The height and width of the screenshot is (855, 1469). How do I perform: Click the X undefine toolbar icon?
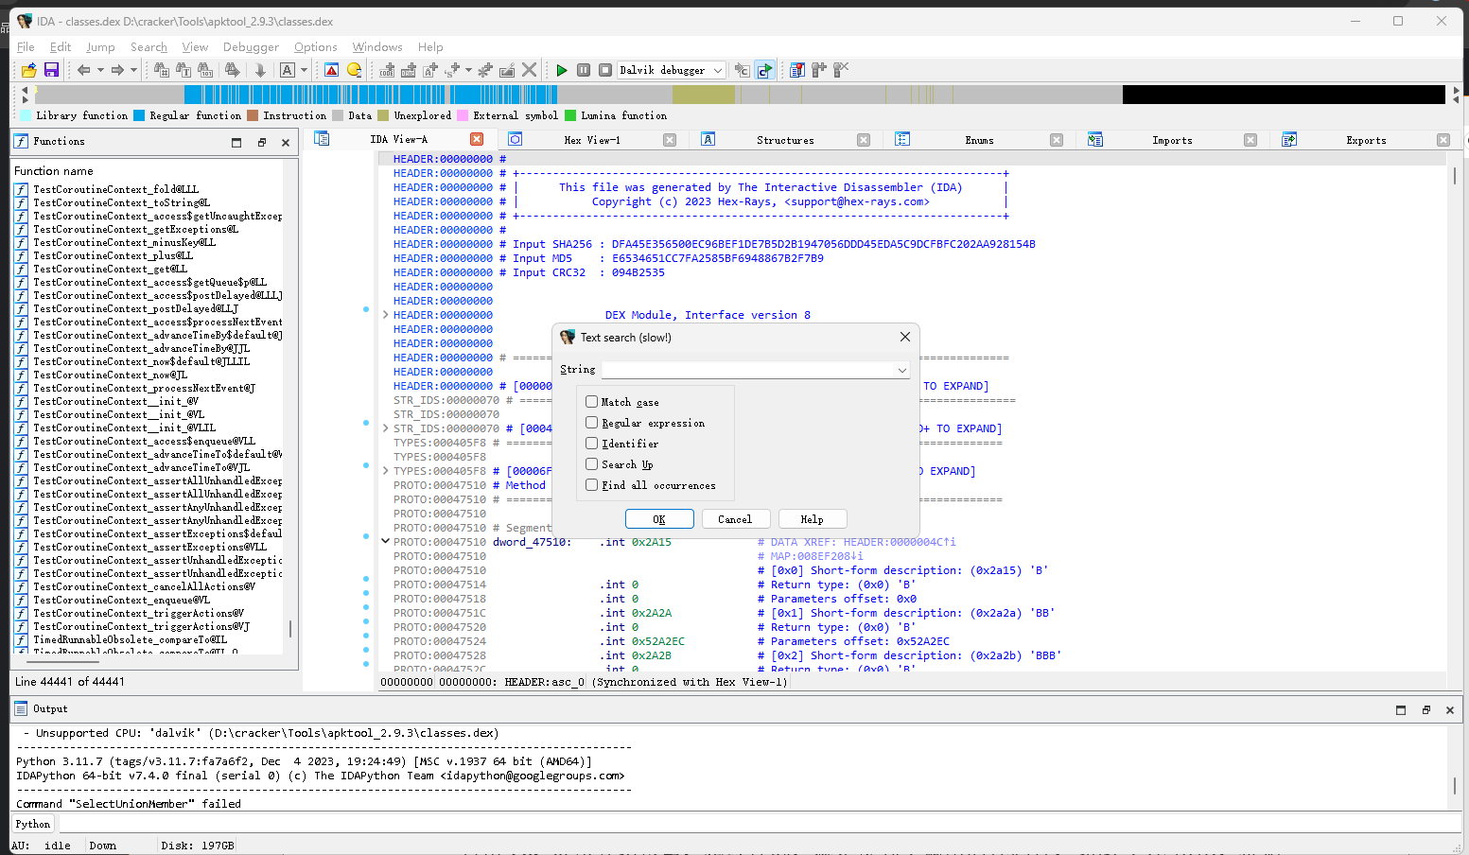tap(529, 70)
